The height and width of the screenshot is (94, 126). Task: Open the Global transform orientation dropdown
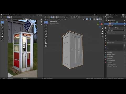click(x=67, y=17)
